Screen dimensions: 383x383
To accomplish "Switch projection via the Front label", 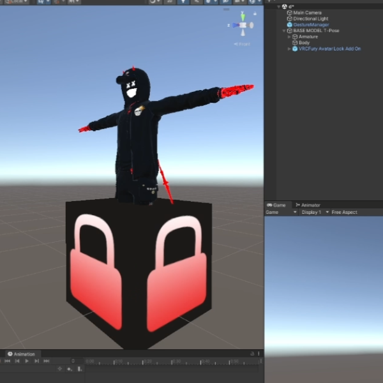I will coord(242,44).
